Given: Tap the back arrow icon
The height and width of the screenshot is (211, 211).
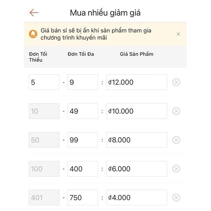Looking at the screenshot, I should pos(34,13).
